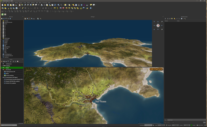Click the Refresh map icon

[x=55, y=5]
